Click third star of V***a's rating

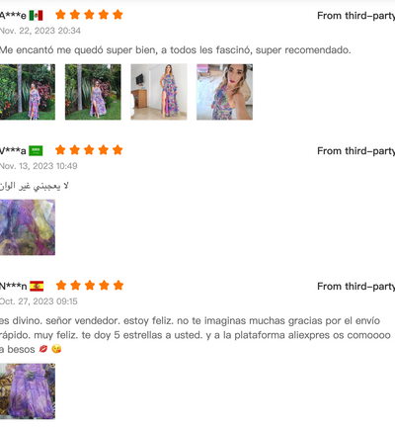[x=89, y=150]
